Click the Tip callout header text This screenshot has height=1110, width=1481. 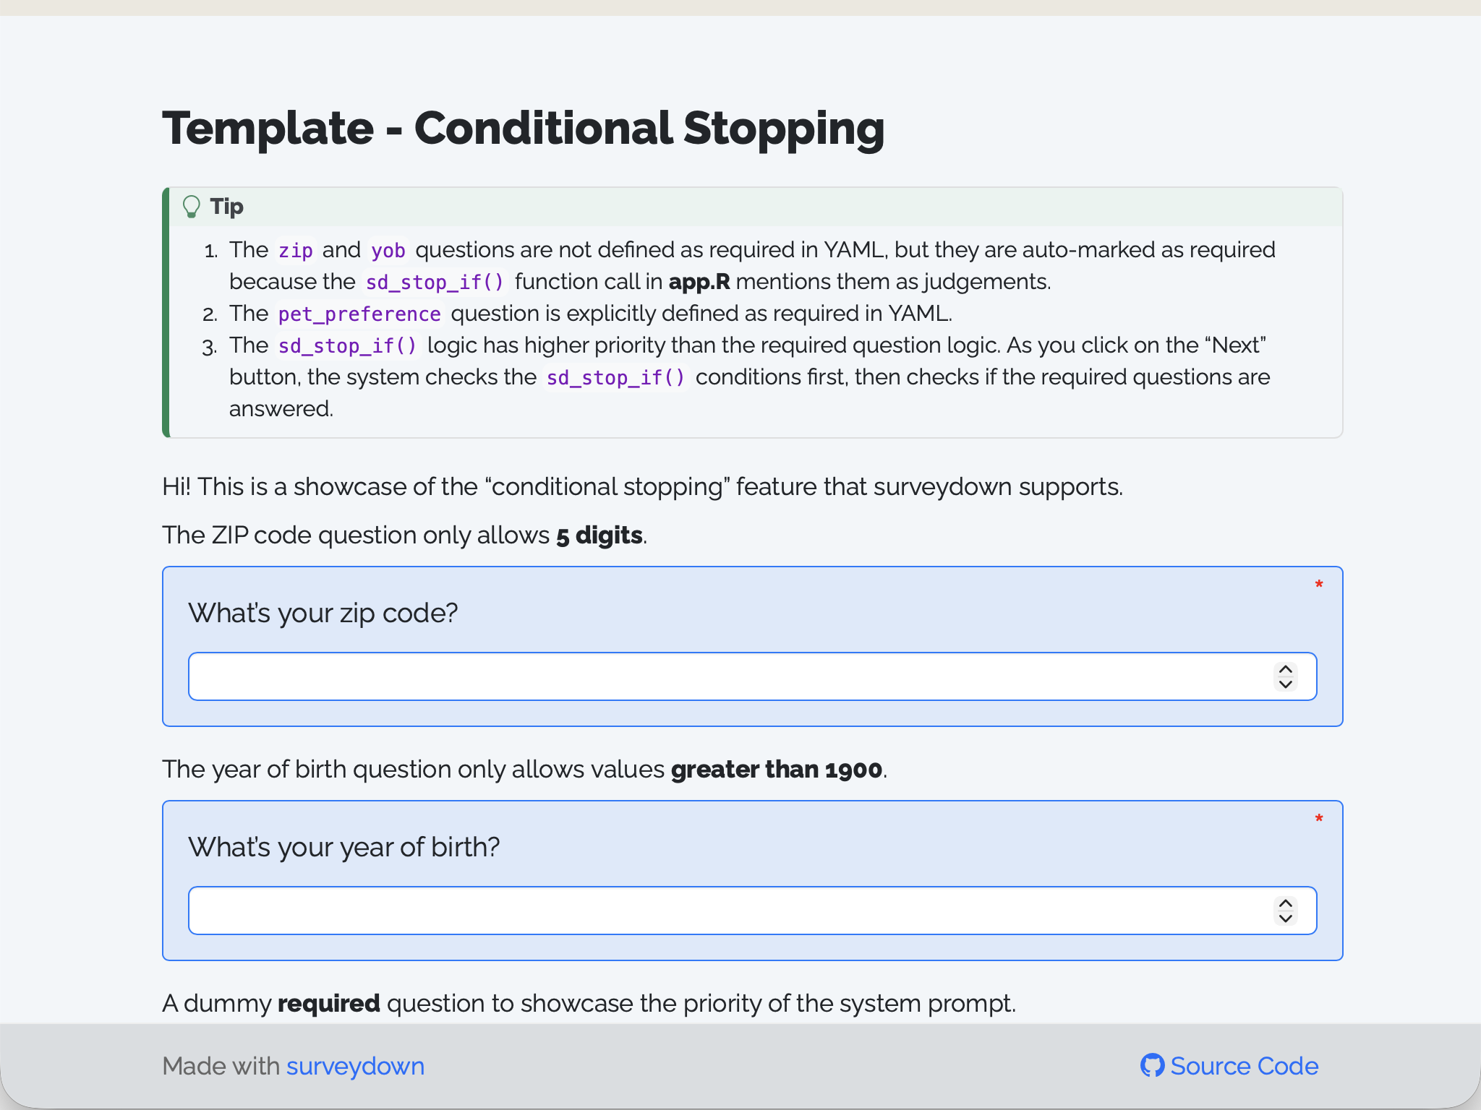pos(227,207)
